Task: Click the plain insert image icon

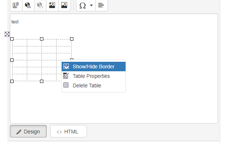Action: pyautogui.click(x=65, y=5)
